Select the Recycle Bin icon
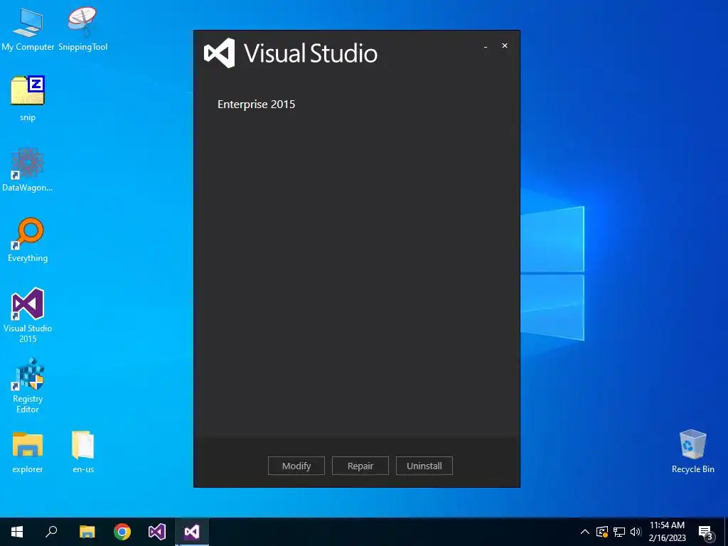Screen dimensions: 728x546 pos(692,451)
